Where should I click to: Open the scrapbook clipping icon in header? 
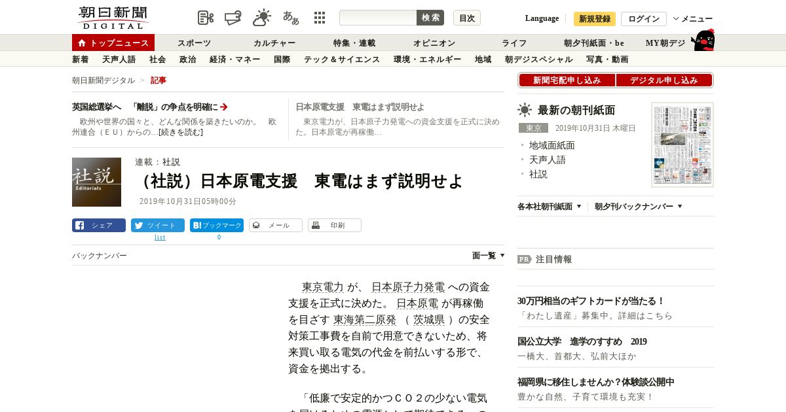[206, 18]
